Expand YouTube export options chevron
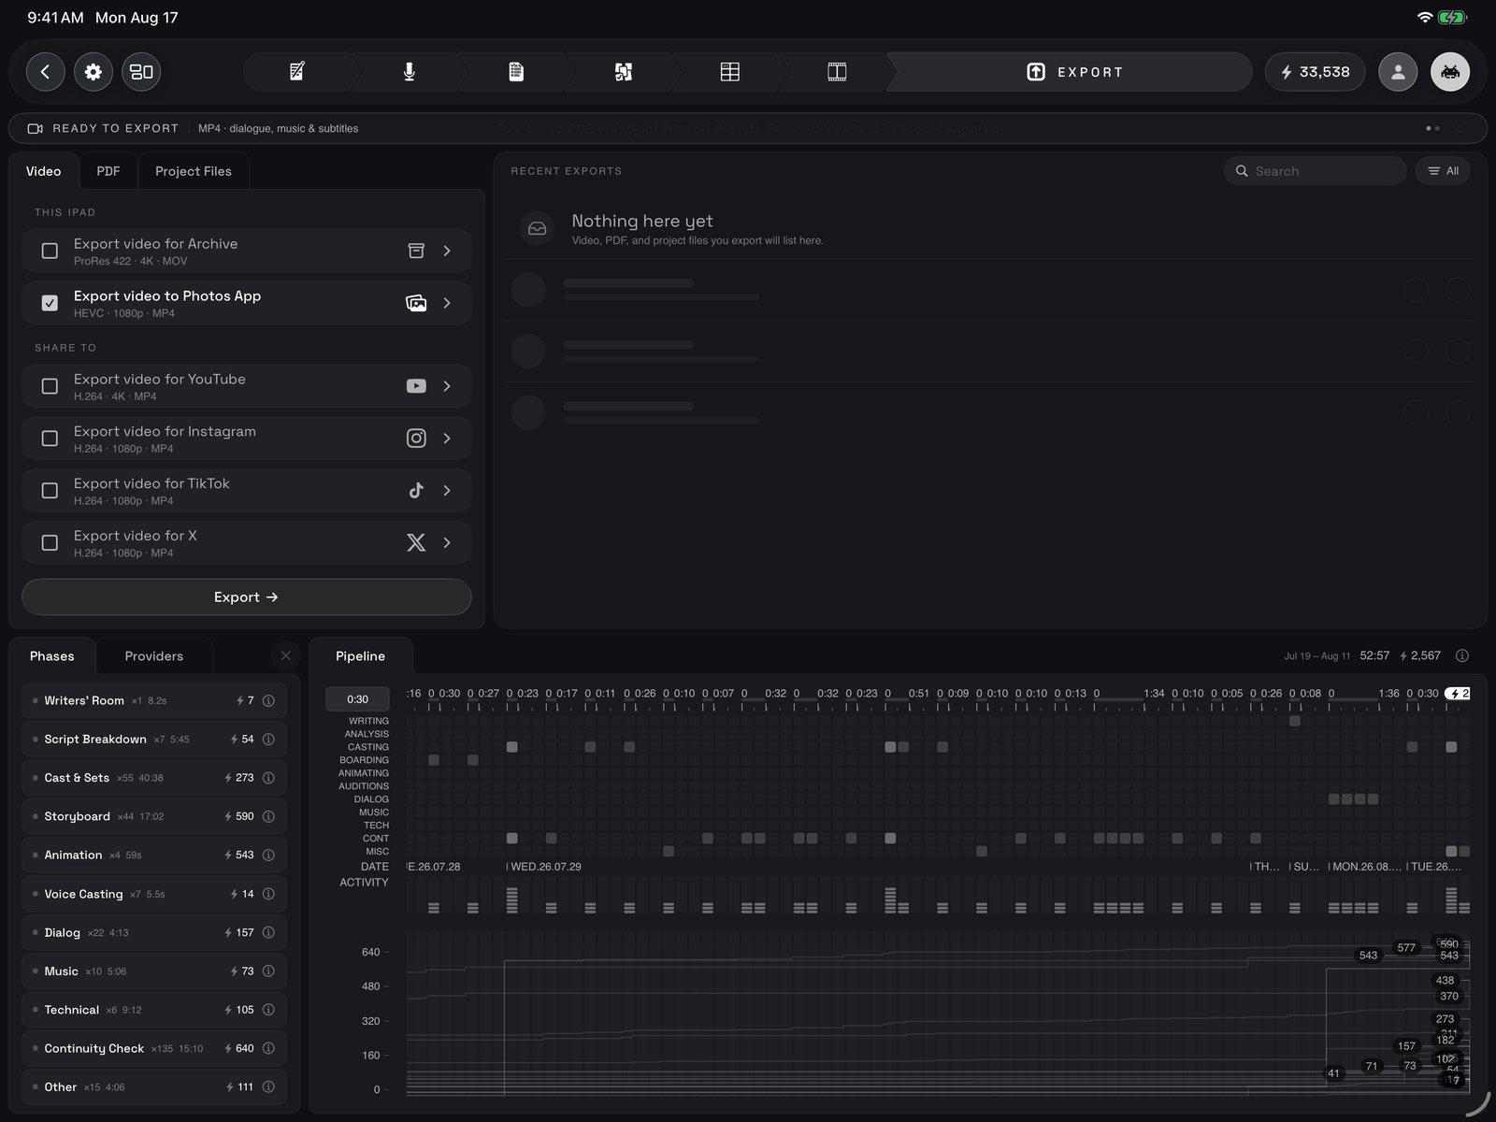This screenshot has width=1496, height=1122. click(447, 386)
